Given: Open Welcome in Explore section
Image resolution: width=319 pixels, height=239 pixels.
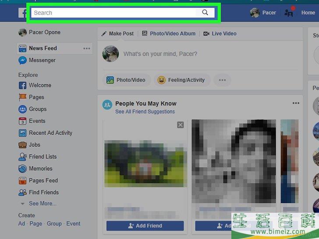Looking at the screenshot, I should click(x=40, y=85).
